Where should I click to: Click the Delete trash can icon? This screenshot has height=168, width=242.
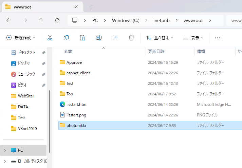coord(131,38)
